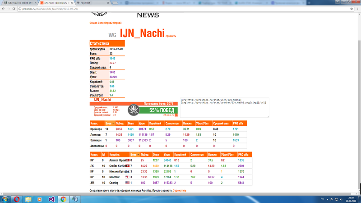Click the Статистика panel header
361x203 pixels.
click(x=107, y=43)
